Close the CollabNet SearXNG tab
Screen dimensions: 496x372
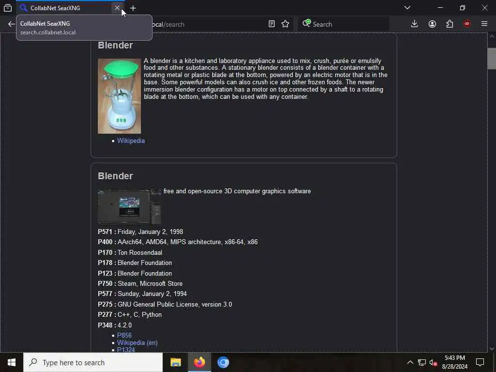[117, 8]
